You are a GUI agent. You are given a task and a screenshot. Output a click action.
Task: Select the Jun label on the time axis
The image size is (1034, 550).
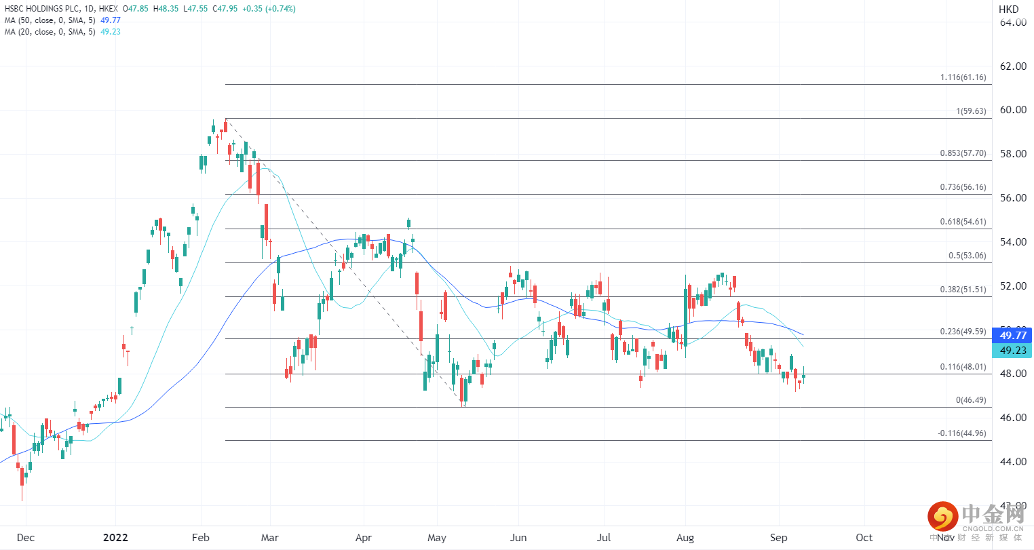click(x=518, y=538)
